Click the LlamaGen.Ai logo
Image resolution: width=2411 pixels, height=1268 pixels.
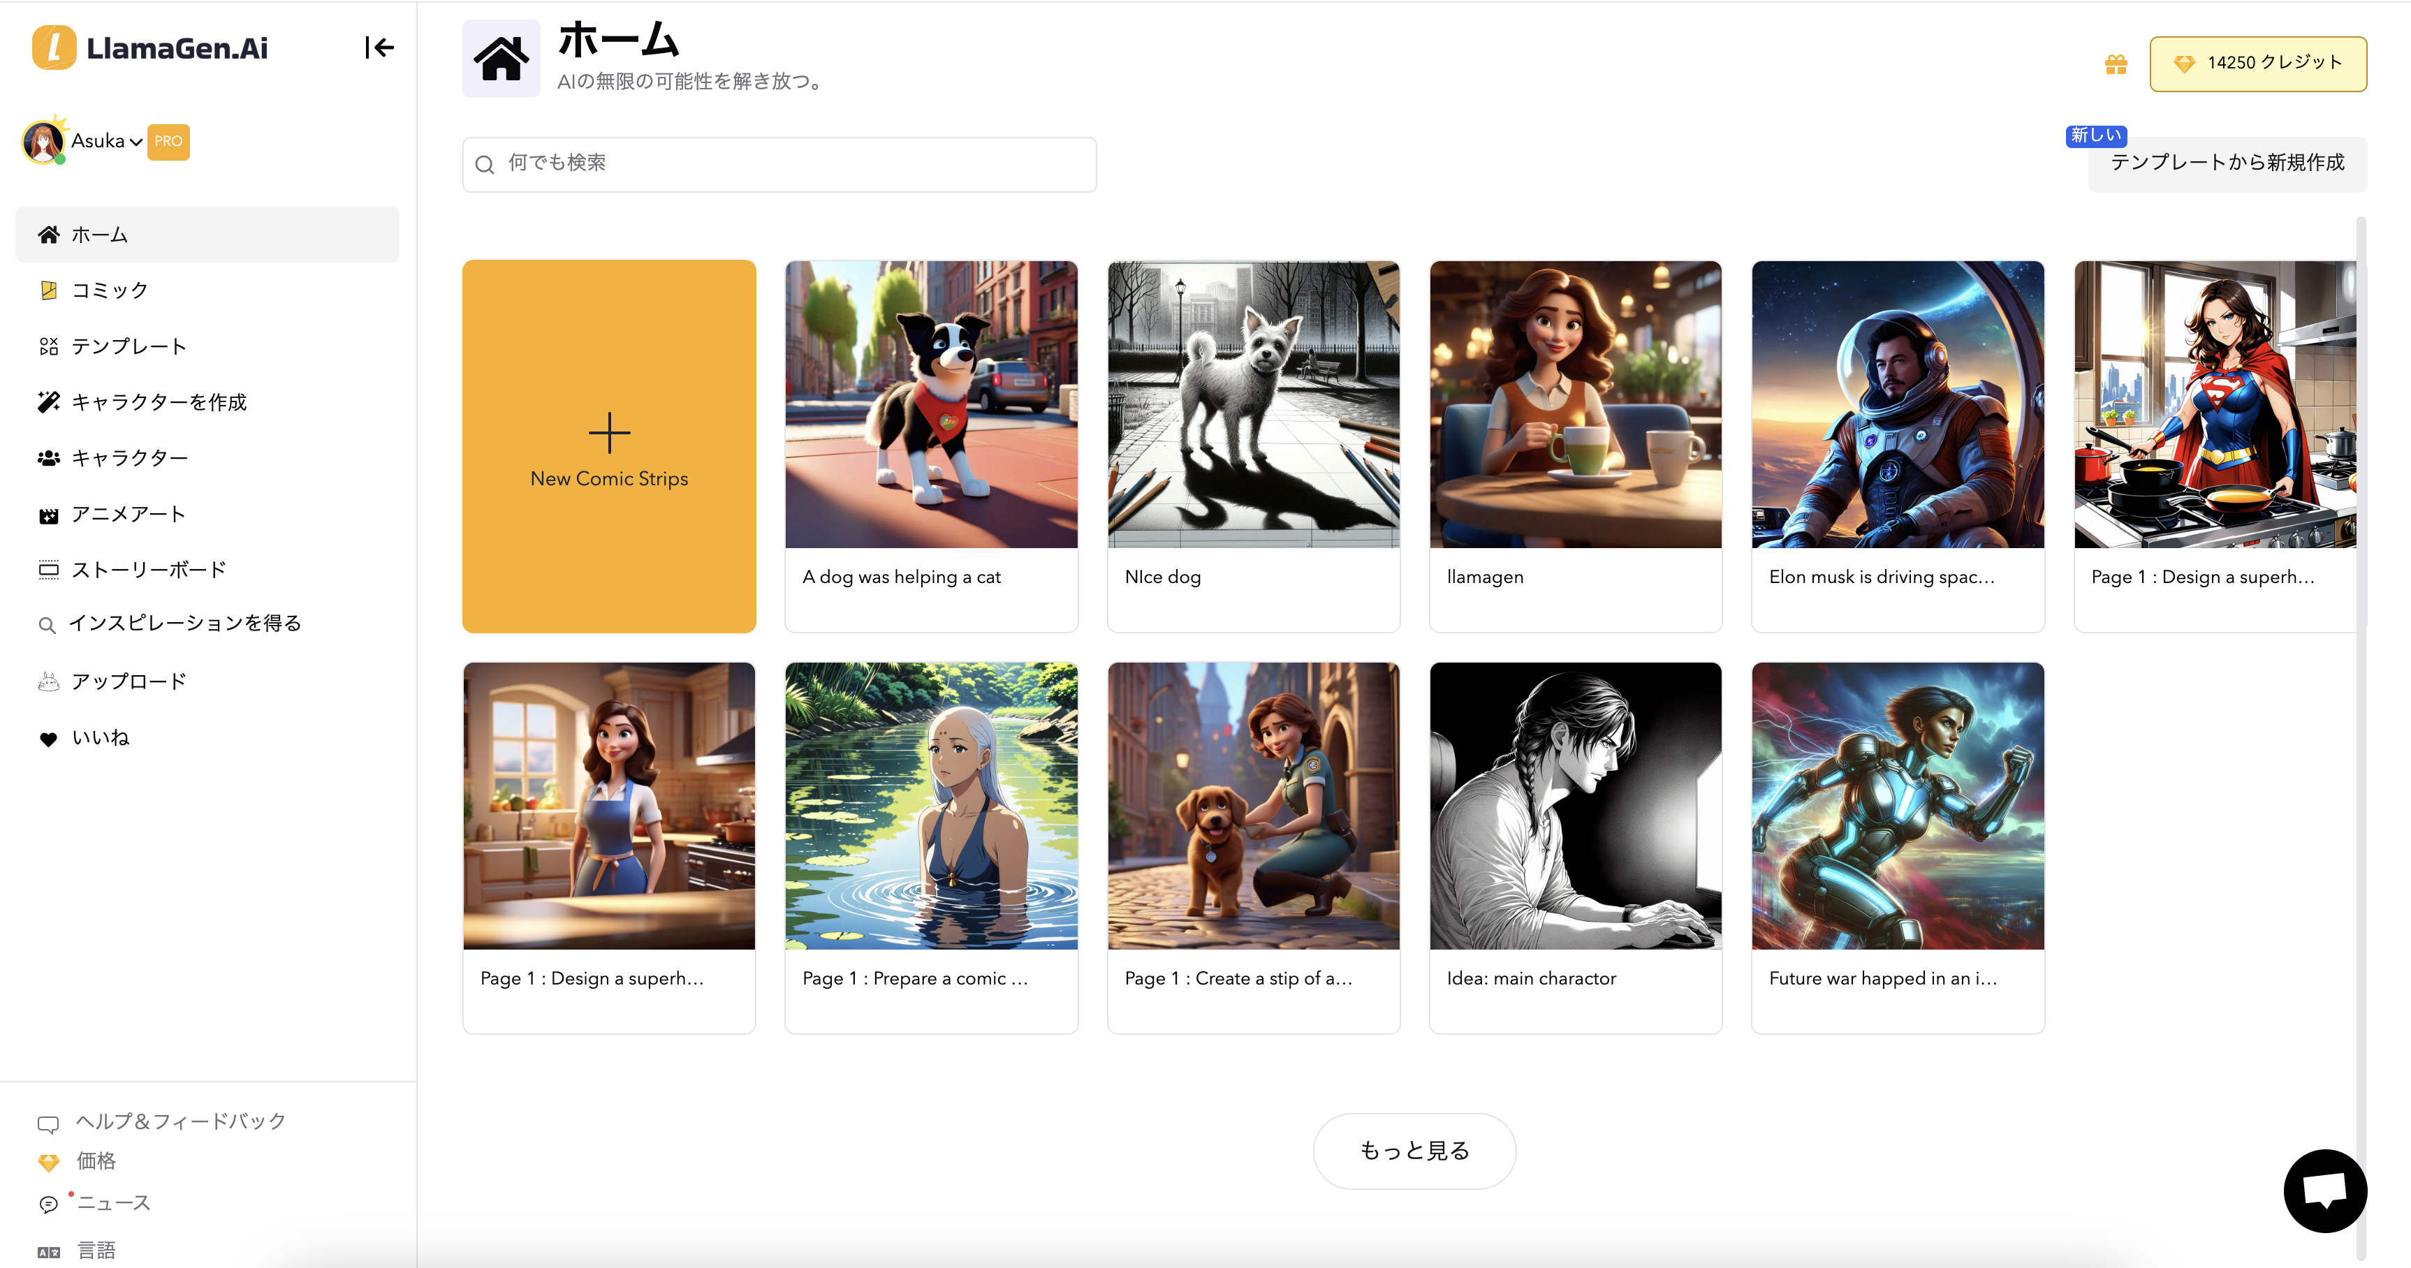coord(149,47)
